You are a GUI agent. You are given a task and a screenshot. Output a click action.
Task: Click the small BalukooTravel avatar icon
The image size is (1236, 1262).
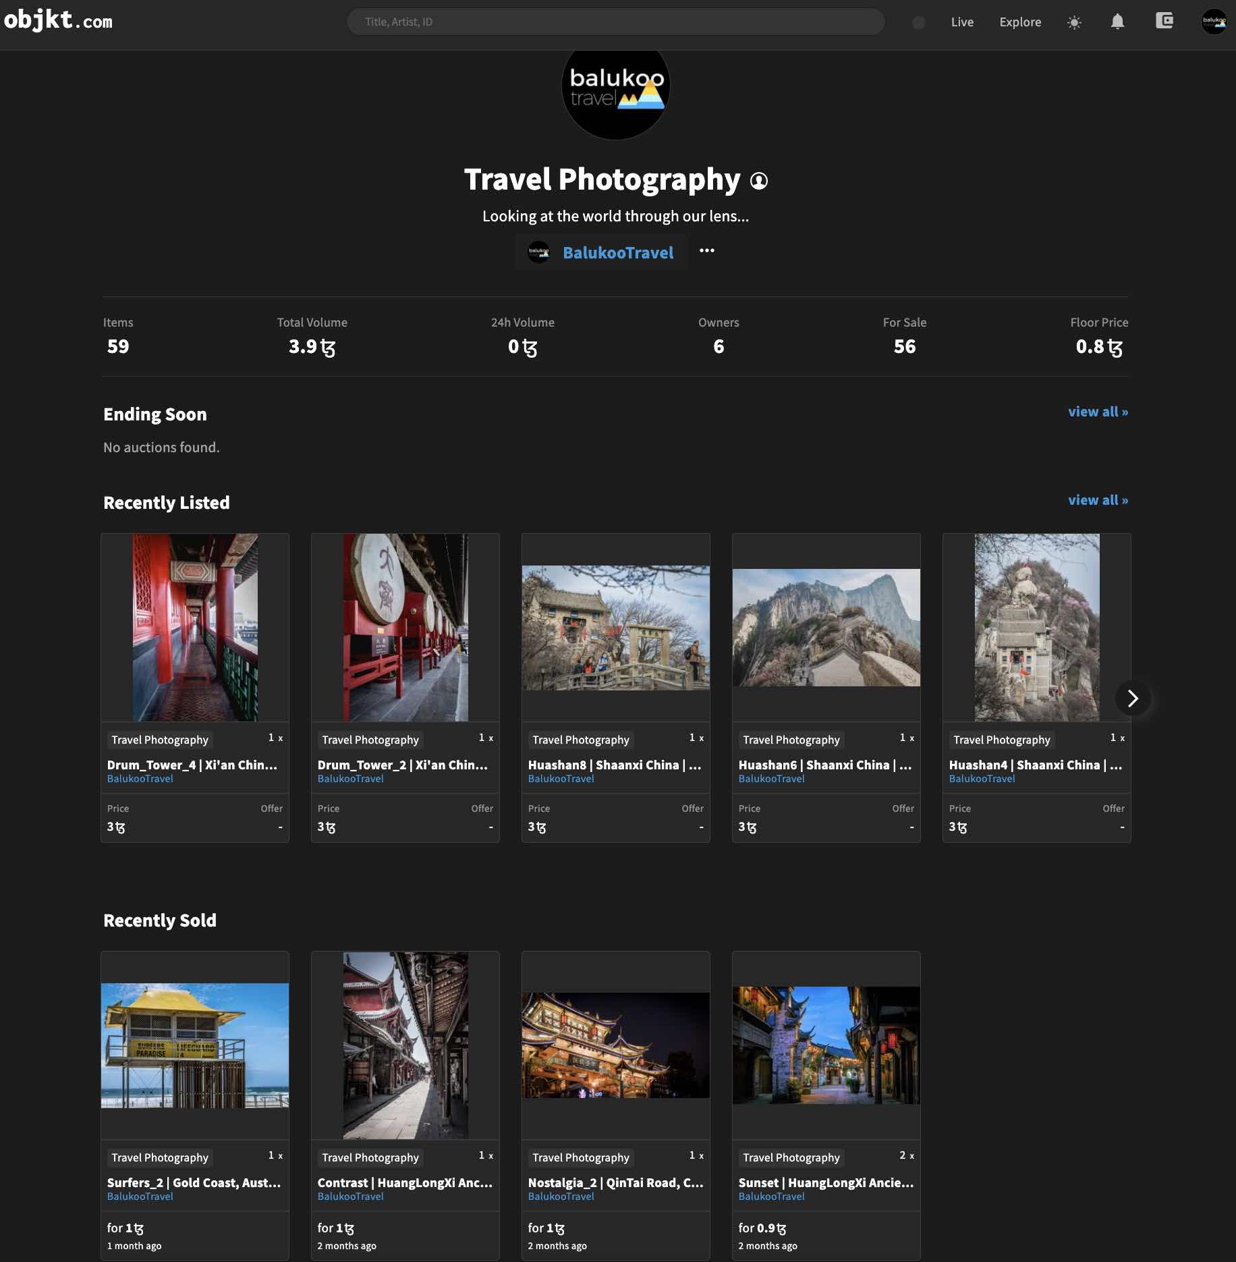(x=538, y=252)
